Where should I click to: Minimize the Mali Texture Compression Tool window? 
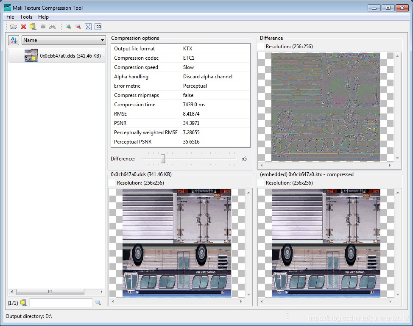pos(374,8)
